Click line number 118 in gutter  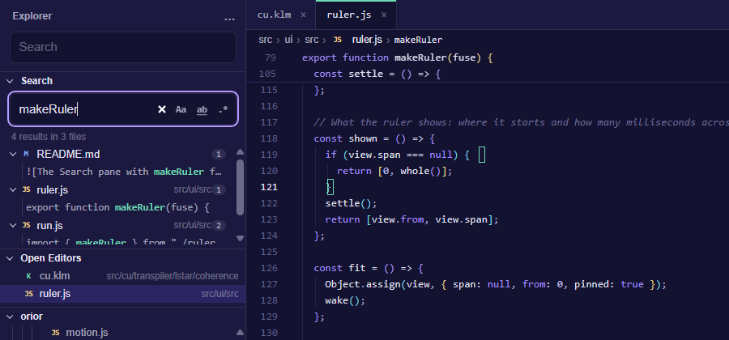[x=269, y=138]
